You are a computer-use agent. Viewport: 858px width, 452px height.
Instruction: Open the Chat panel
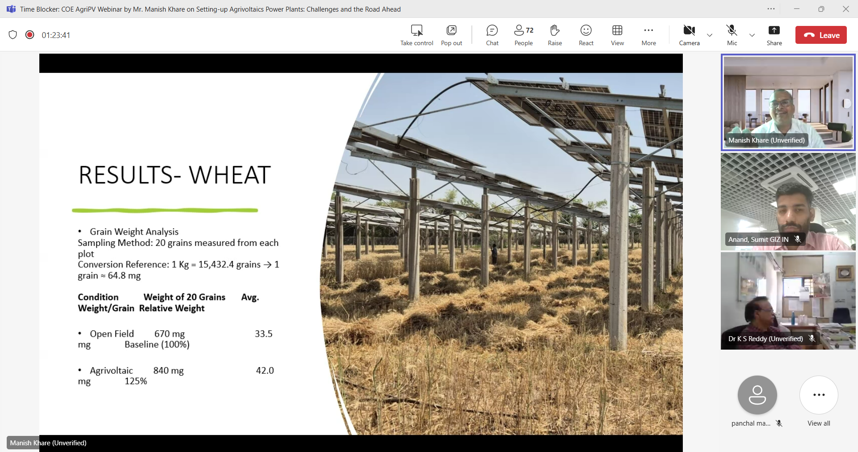point(492,35)
